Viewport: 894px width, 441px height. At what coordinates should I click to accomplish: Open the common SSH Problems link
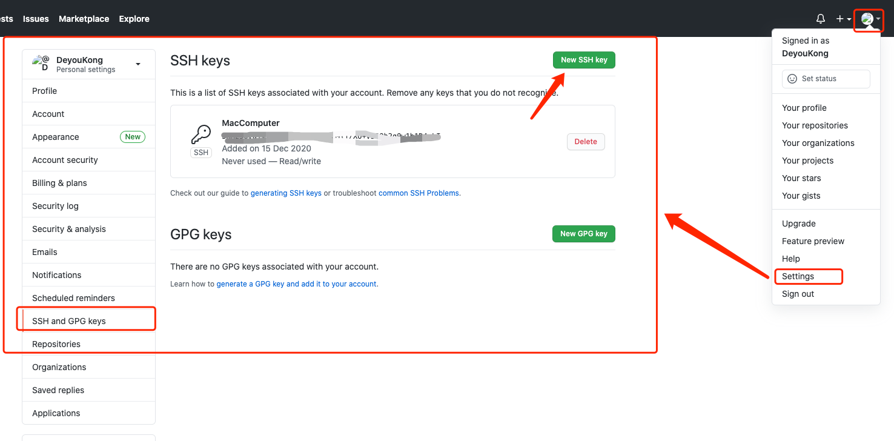[419, 193]
